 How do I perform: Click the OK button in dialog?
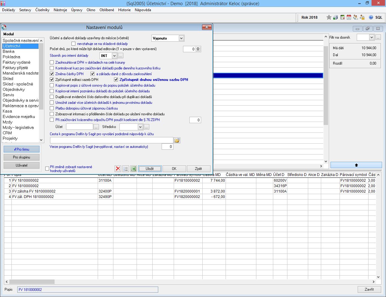point(174,169)
